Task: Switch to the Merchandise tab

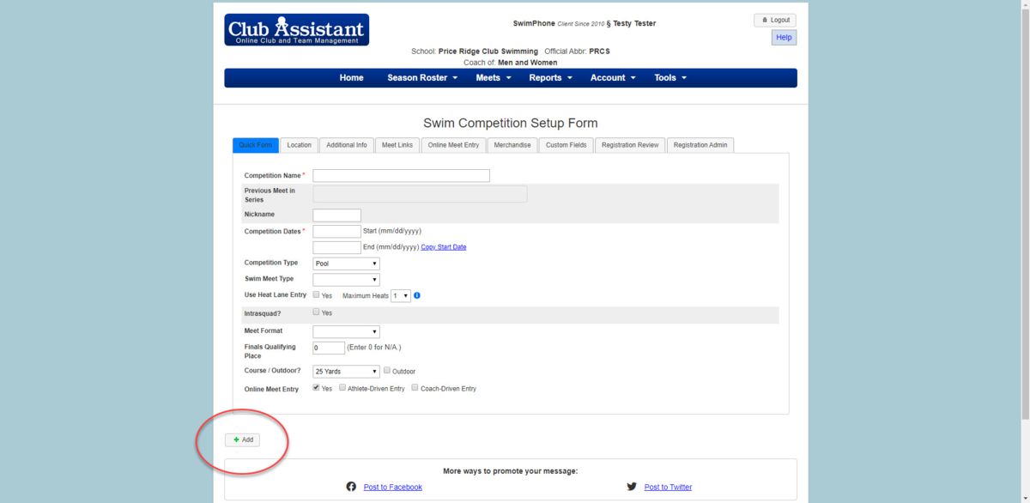Action: coord(512,145)
